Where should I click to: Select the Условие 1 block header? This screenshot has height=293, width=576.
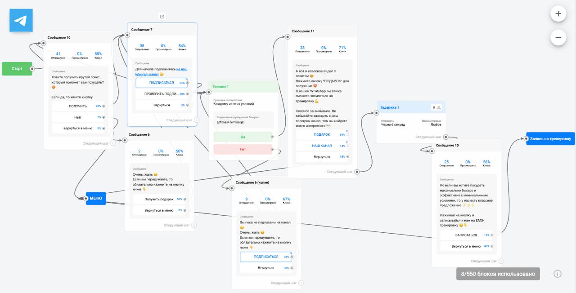243,87
